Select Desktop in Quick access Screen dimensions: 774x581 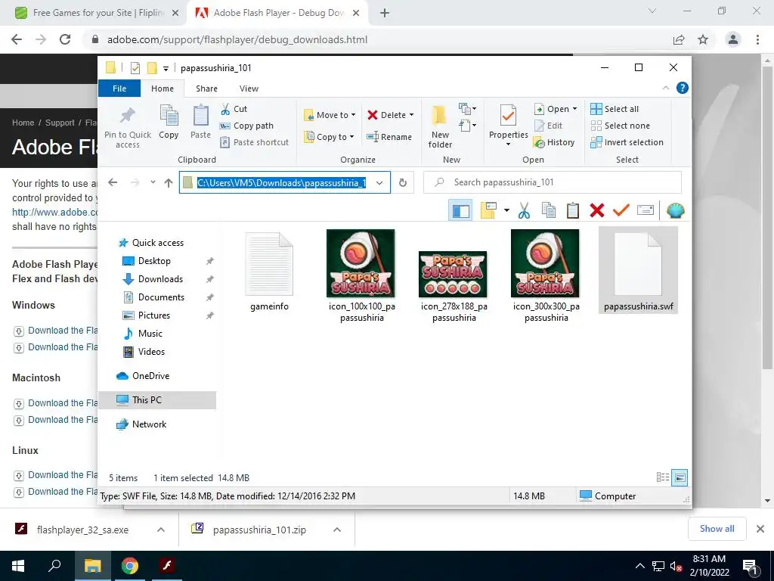(x=154, y=261)
